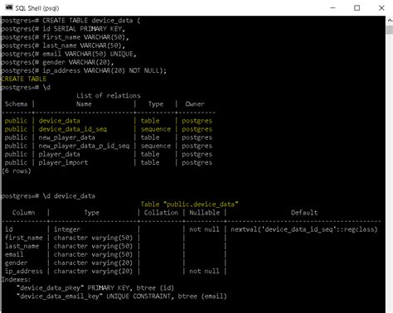Click the 'email VARCHAR(50) UNIQUE,' line

coord(69,54)
